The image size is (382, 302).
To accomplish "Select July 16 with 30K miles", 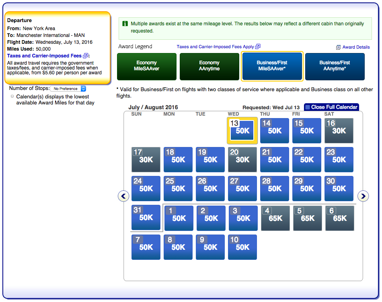I will tap(339, 131).
